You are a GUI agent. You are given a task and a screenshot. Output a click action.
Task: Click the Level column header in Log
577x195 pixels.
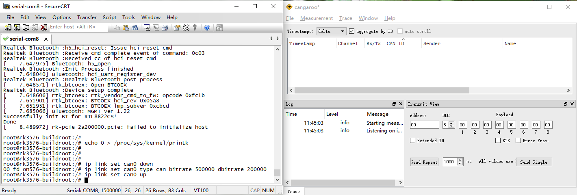tap(345, 114)
